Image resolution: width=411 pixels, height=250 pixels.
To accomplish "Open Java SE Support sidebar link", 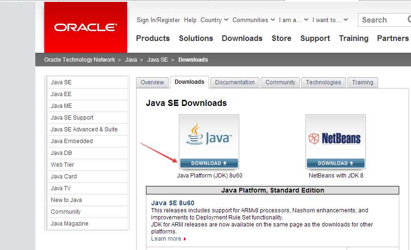I will point(88,118).
